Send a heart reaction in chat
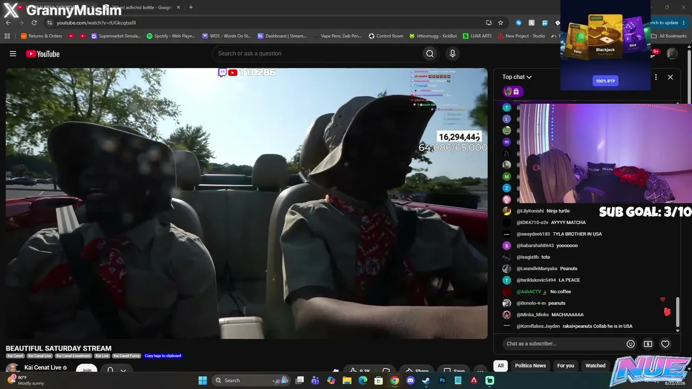 666,344
